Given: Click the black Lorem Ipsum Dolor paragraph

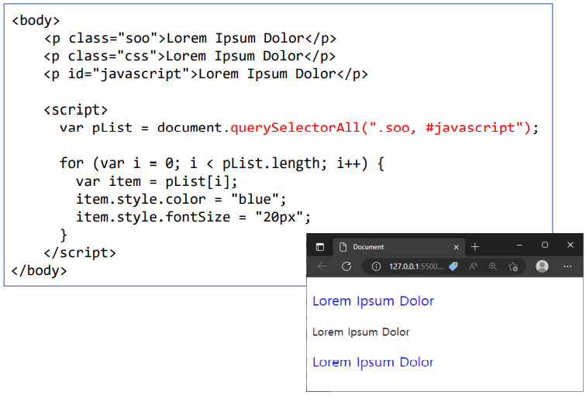Looking at the screenshot, I should (x=361, y=332).
